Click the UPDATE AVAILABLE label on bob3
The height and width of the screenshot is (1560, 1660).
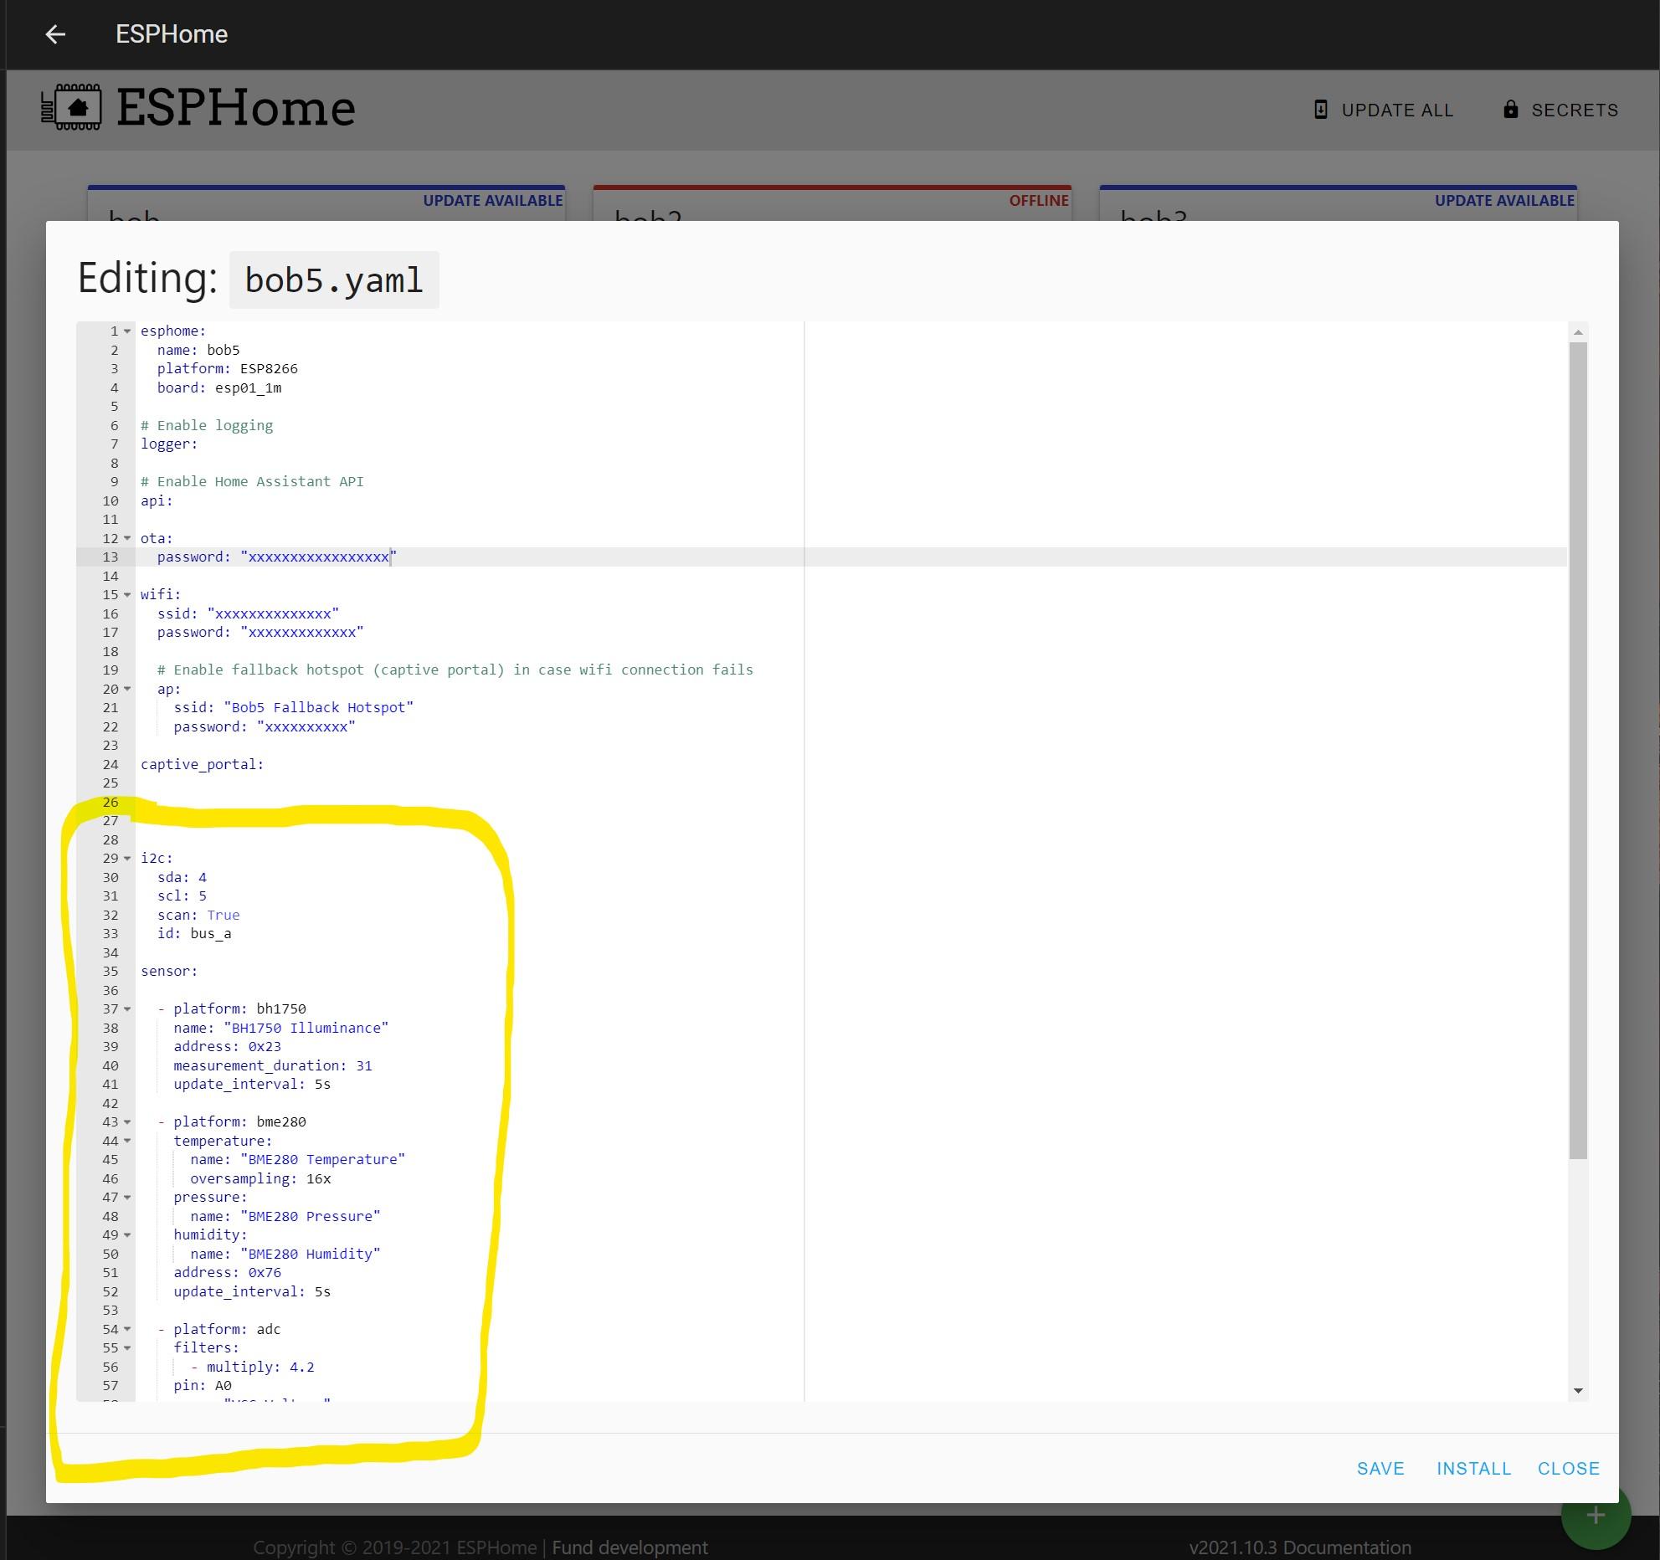[1503, 199]
